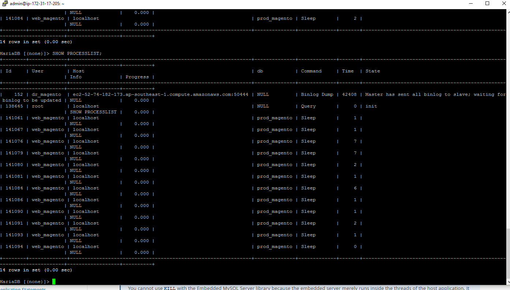The height and width of the screenshot is (290, 510).
Task: Click the green terminal cursor at prompt
Action: tap(54, 282)
